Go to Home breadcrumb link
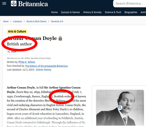This screenshot has height=127, width=146. 6,21
